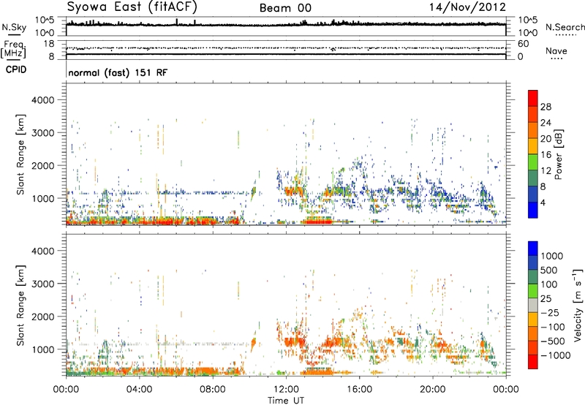Click the power colorbar value '4'
The height and width of the screenshot is (405, 585).
point(543,203)
